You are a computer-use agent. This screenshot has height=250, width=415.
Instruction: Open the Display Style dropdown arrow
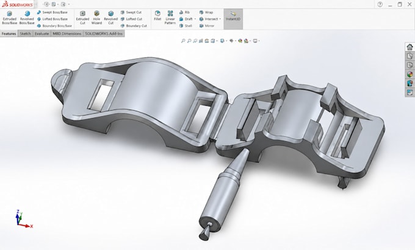(x=226, y=41)
